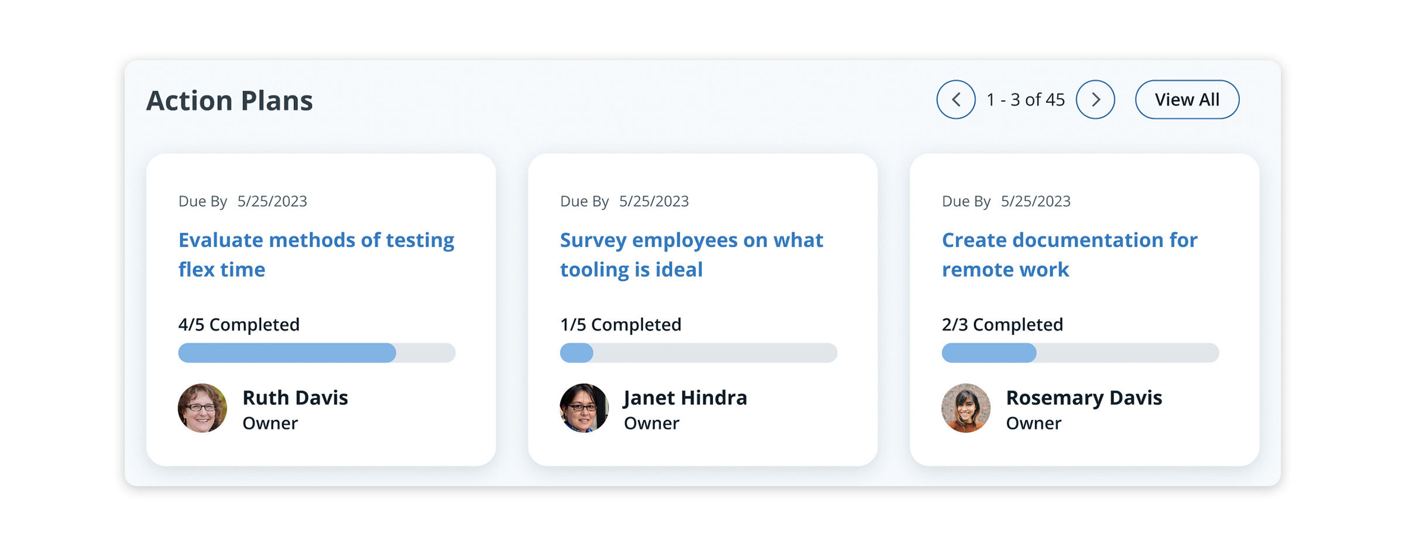Viewport: 1405px width, 547px height.
Task: Select the Janet Hindra owner name
Action: point(685,398)
